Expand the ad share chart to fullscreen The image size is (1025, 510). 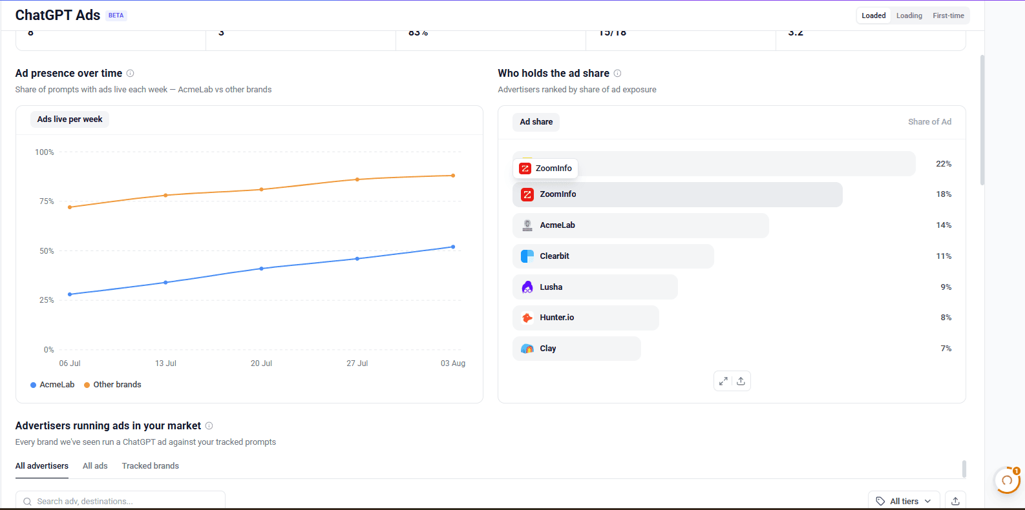pyautogui.click(x=723, y=381)
